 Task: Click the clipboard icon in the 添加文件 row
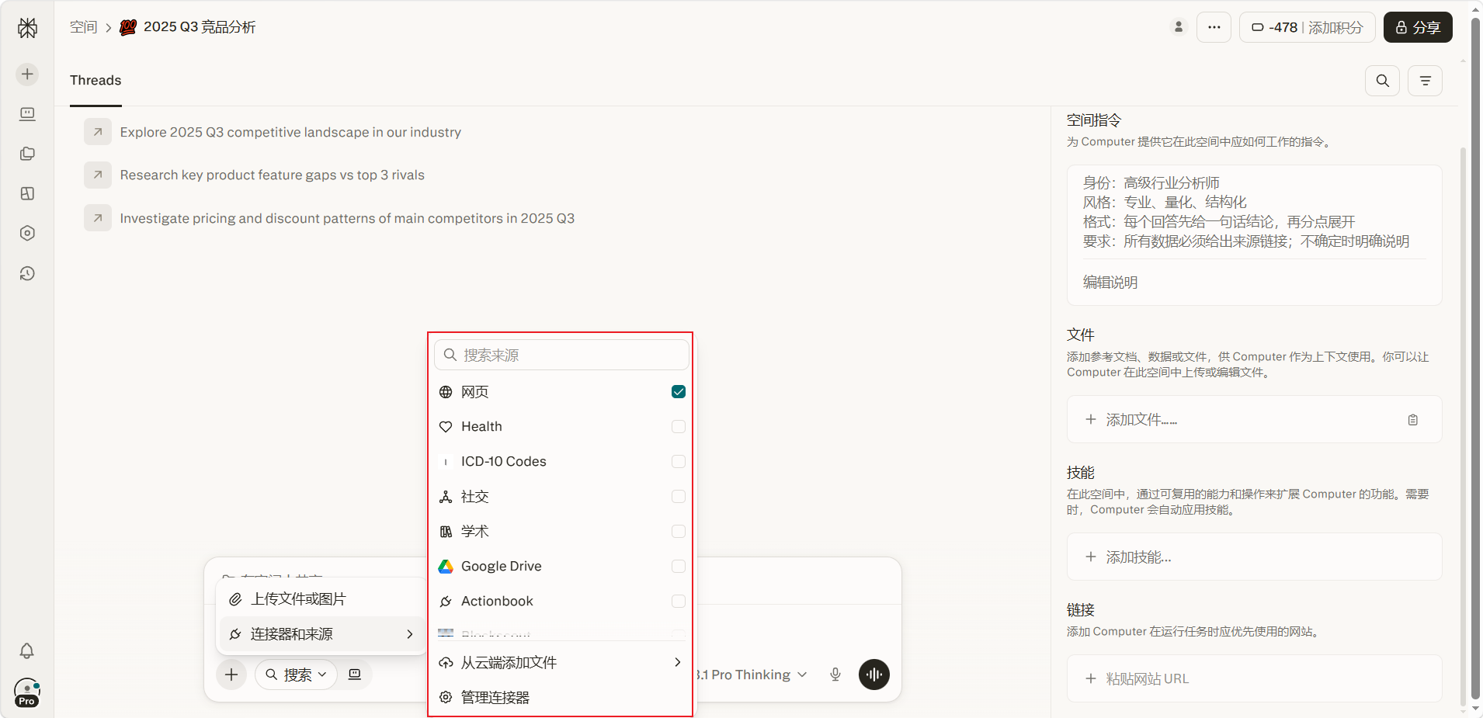click(x=1413, y=420)
